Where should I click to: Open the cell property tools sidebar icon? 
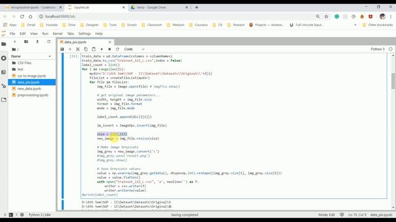pos(4,86)
